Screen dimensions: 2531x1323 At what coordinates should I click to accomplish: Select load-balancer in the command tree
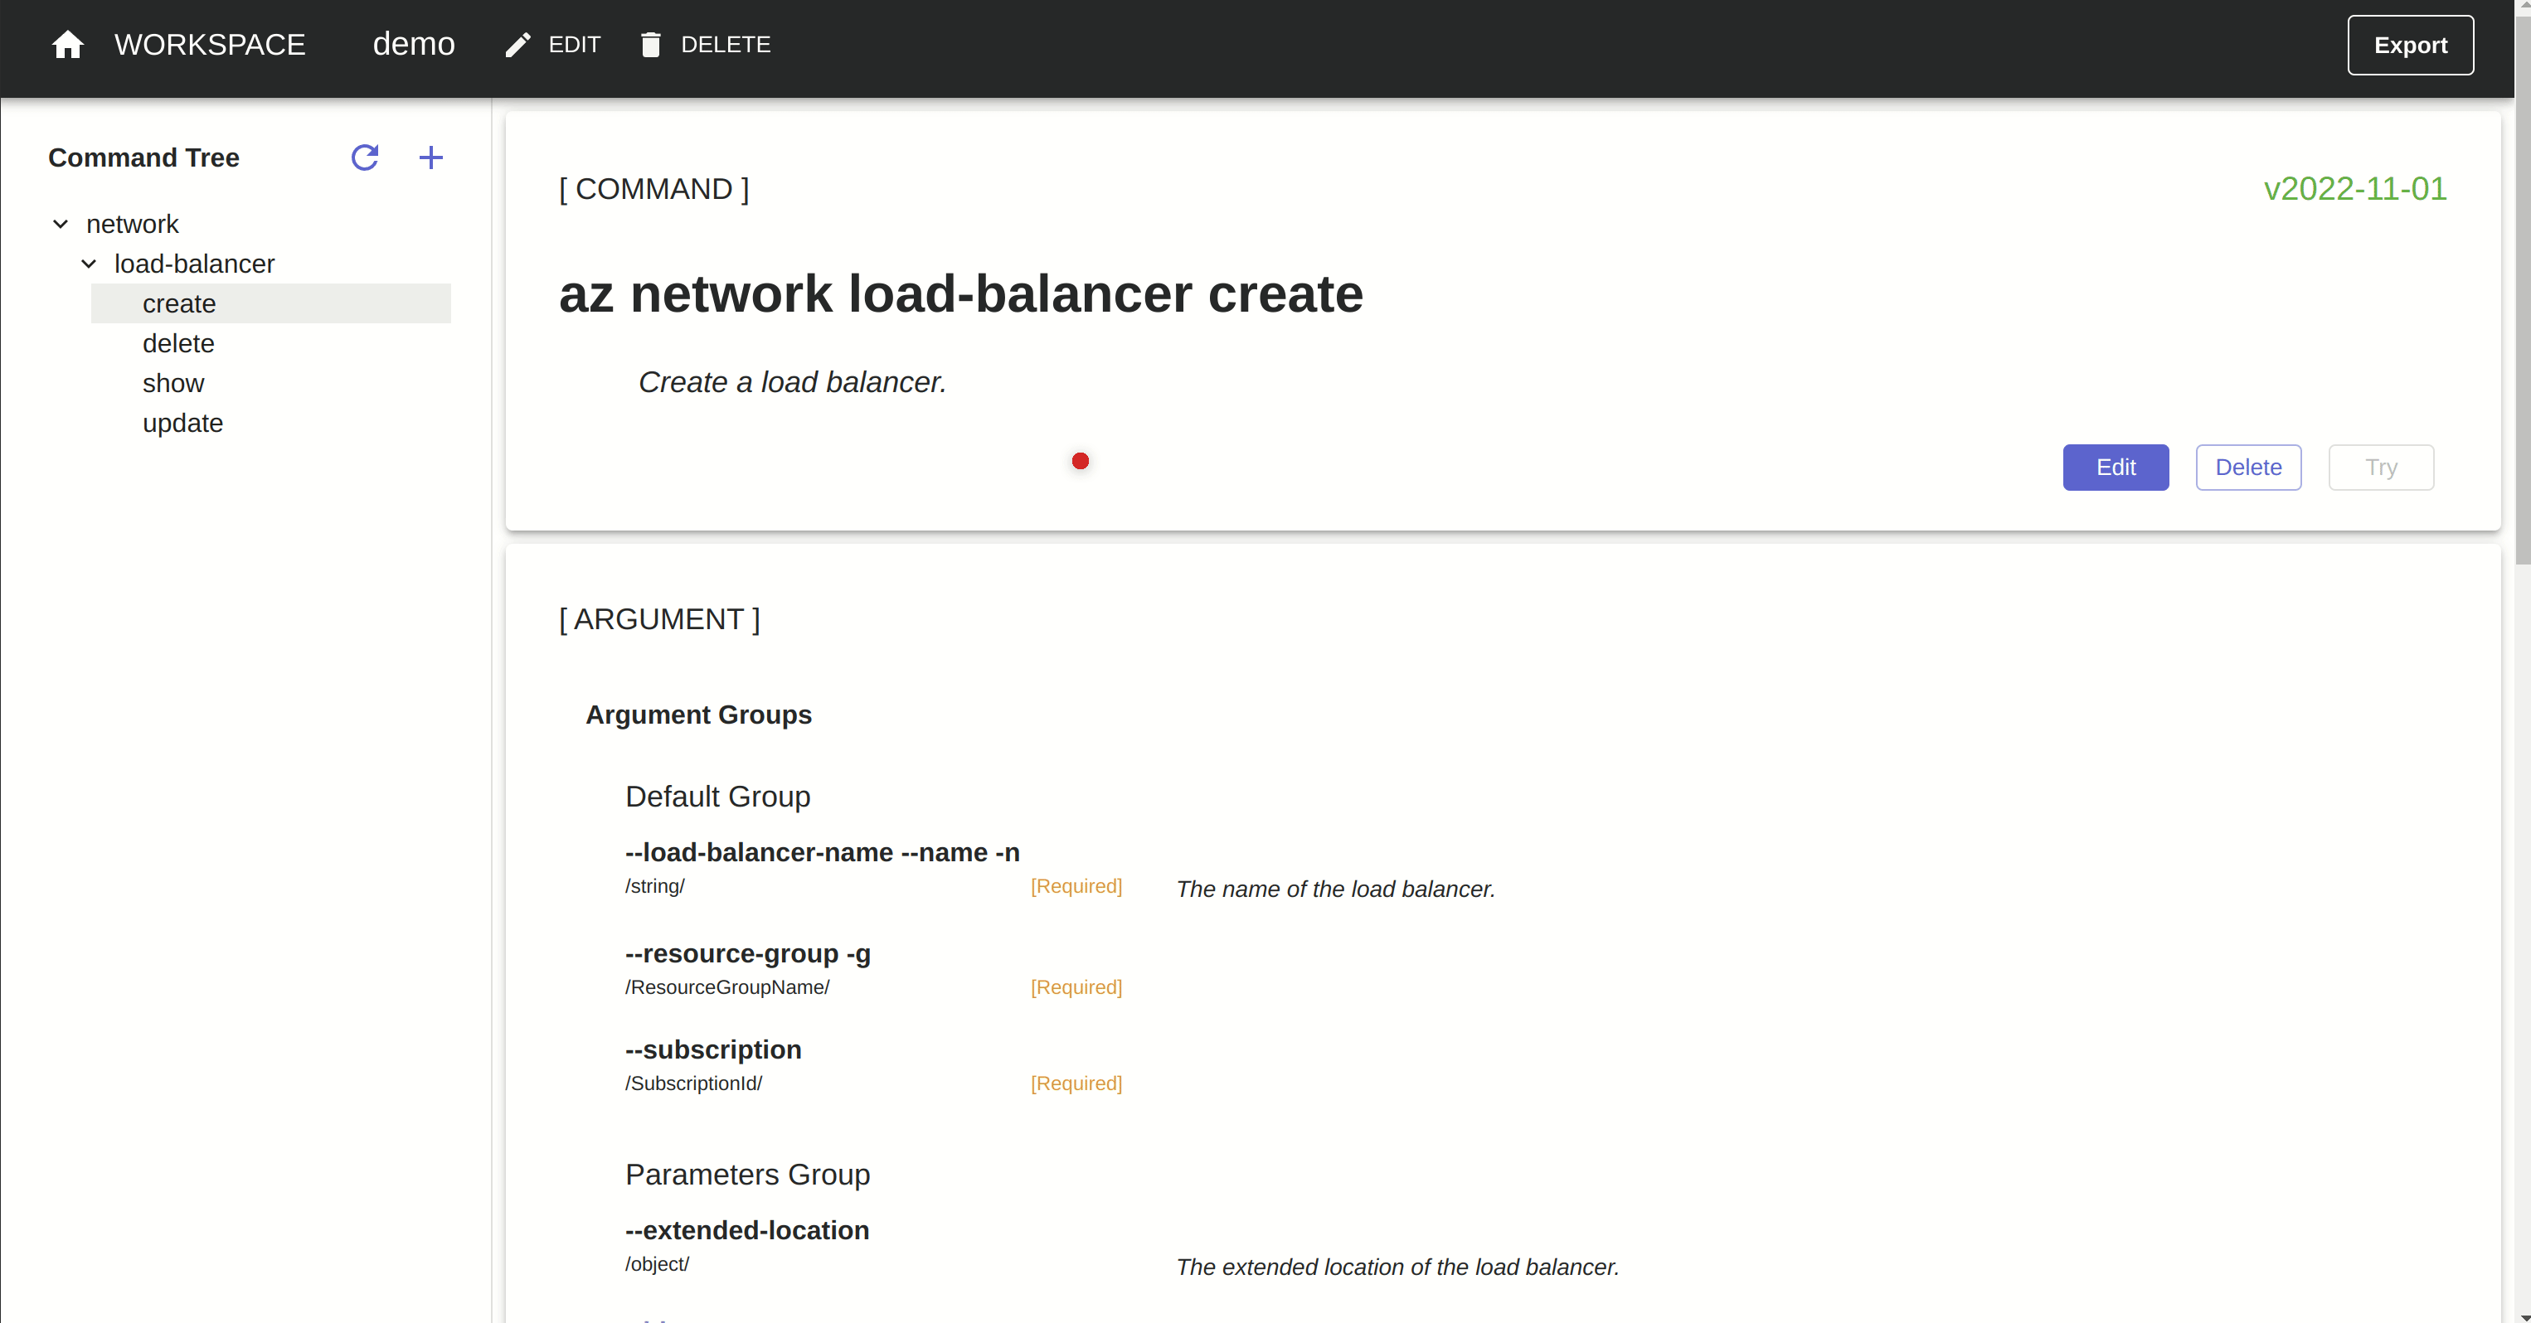coord(195,264)
